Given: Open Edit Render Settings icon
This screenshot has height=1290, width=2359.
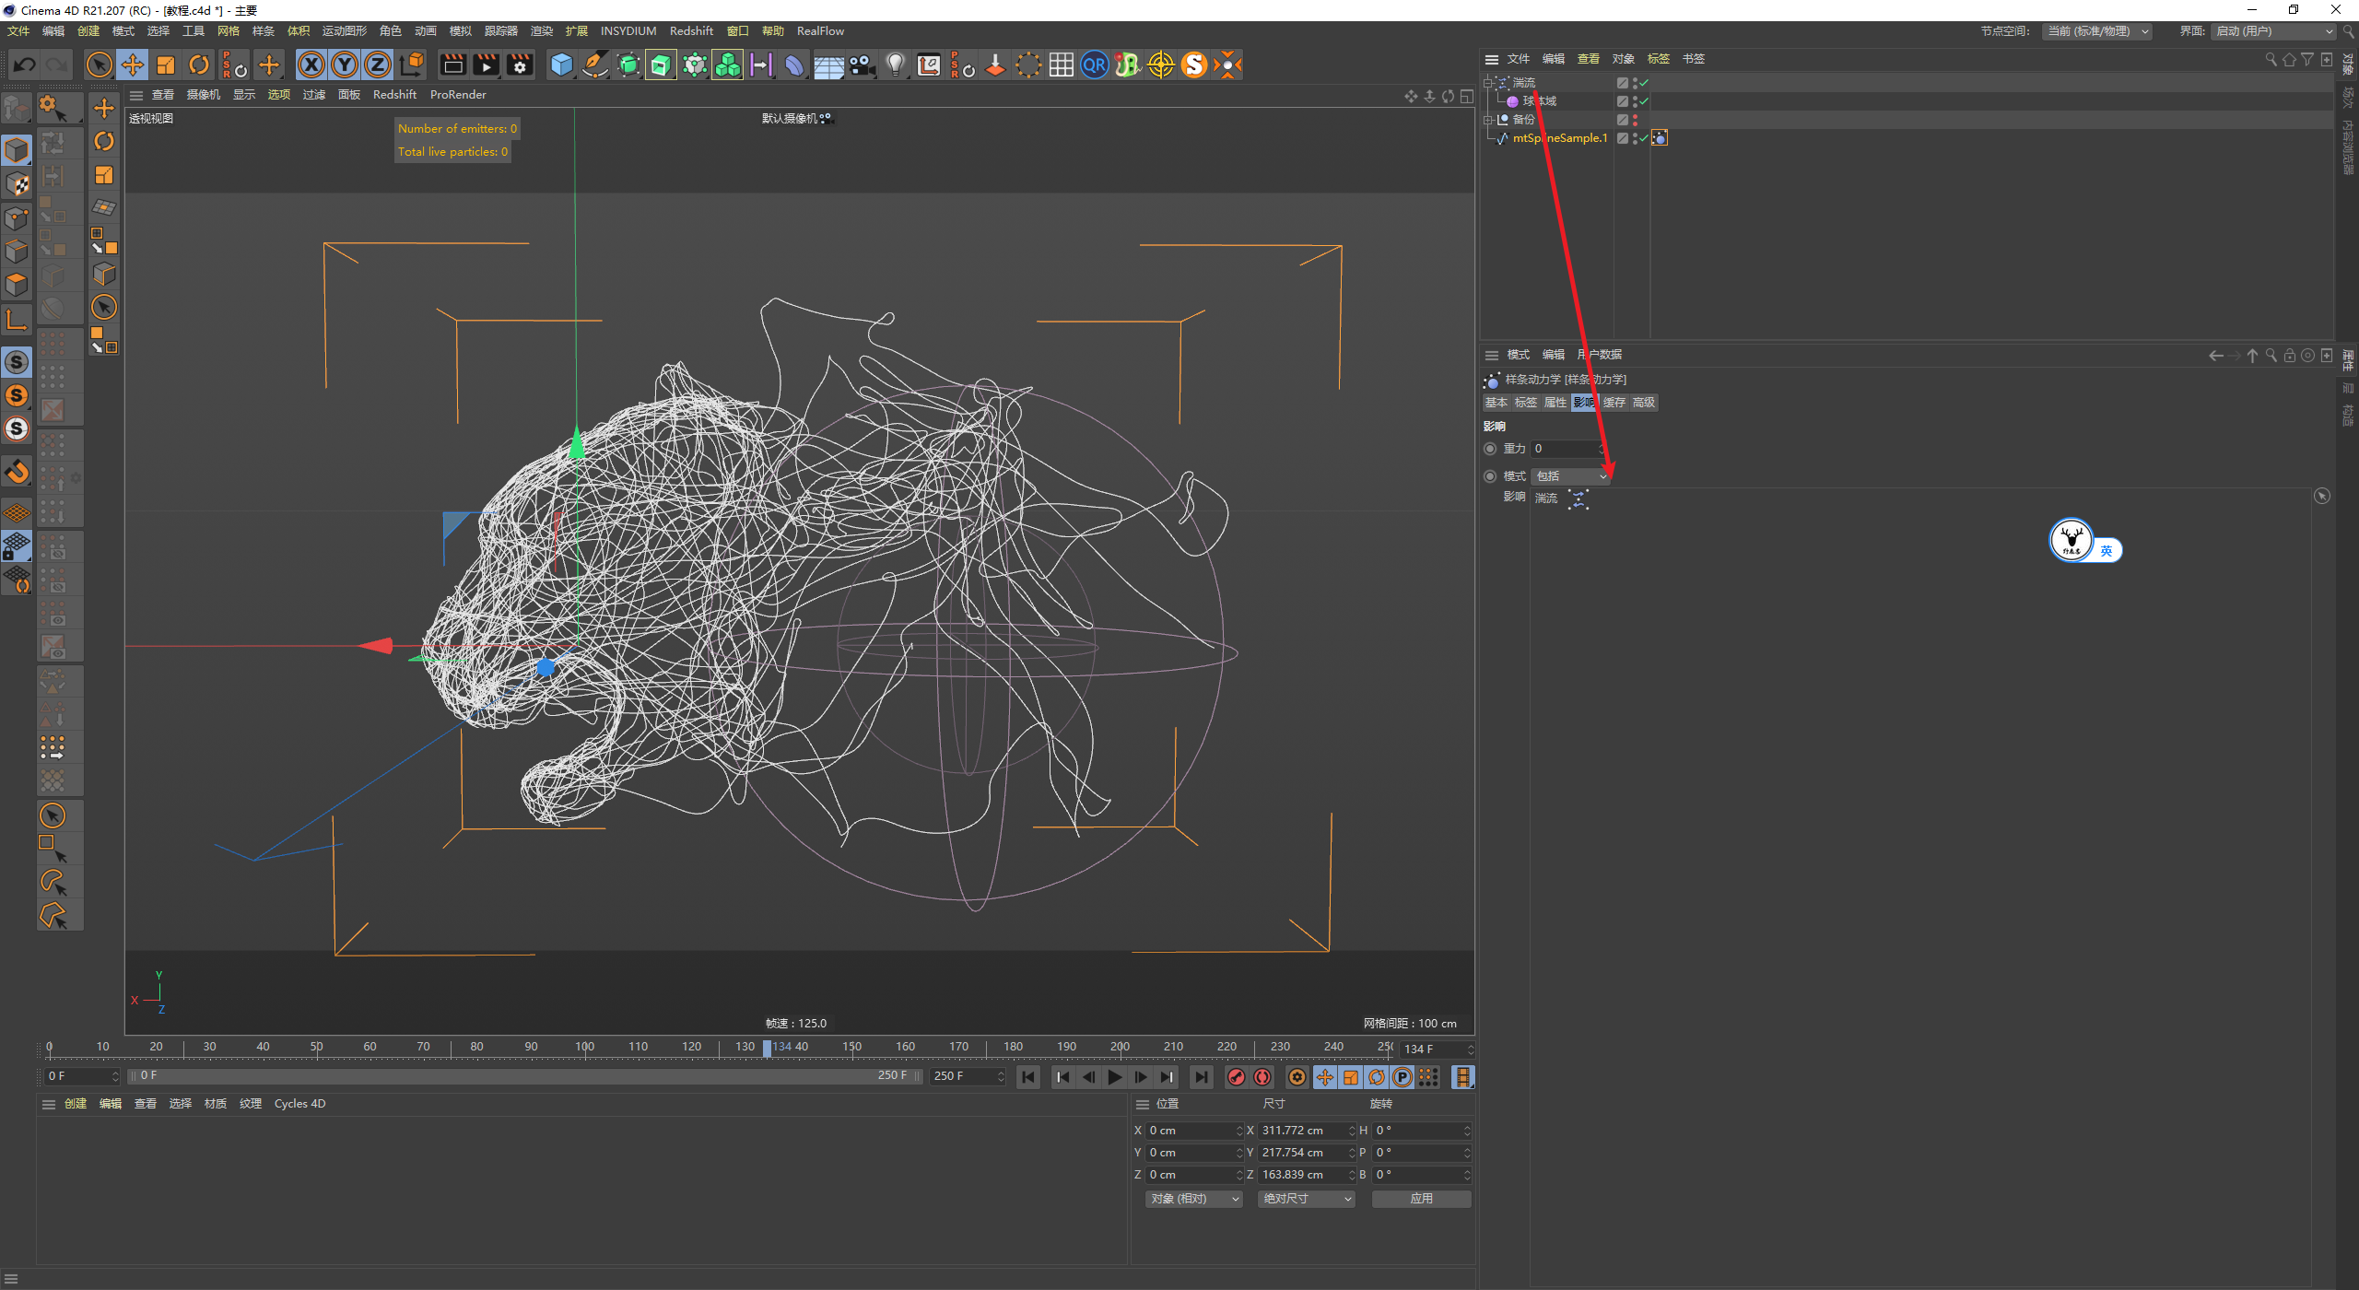Looking at the screenshot, I should [x=520, y=64].
